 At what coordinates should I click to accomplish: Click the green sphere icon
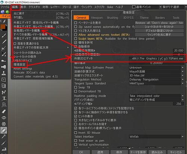[x=7, y=12]
